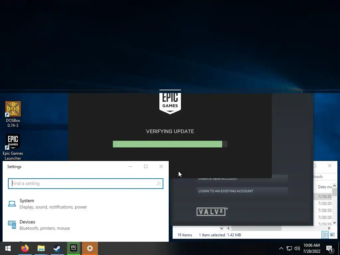Click the Explorer horizontal scrollbar thumb
The image size is (340, 255).
pyautogui.click(x=256, y=228)
